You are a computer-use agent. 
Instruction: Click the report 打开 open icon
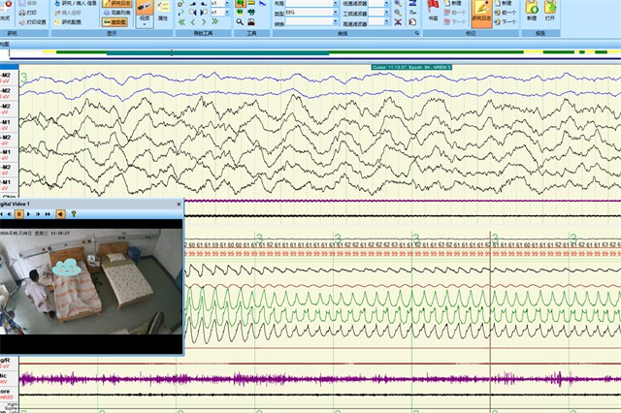[x=550, y=11]
